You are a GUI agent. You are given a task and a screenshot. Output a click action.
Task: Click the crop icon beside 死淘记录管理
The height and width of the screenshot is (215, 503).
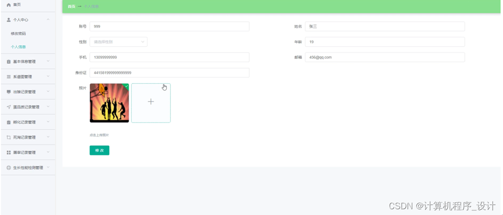9,138
